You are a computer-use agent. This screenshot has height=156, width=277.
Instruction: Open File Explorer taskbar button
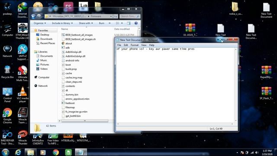click(x=30, y=152)
